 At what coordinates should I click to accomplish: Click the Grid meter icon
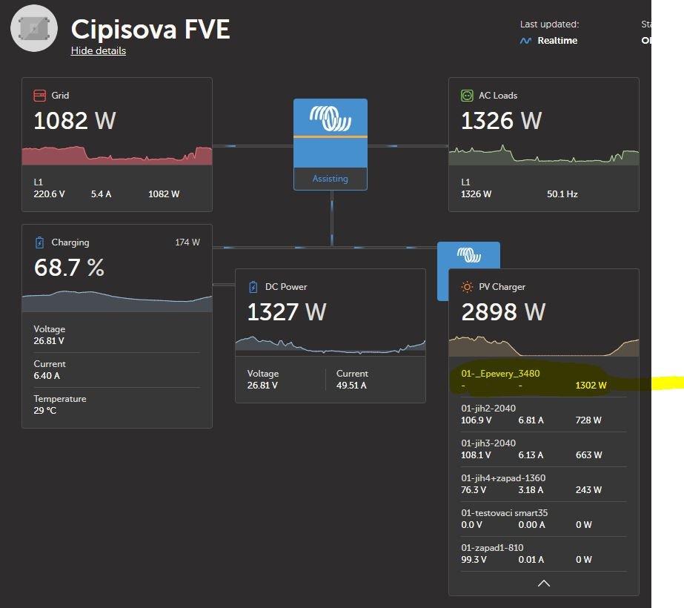(x=40, y=96)
